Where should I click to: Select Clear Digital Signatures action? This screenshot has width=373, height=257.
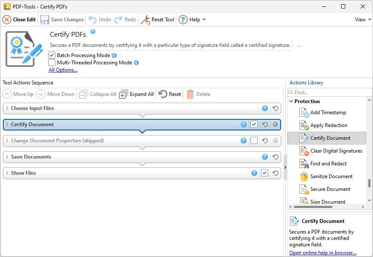(327, 151)
